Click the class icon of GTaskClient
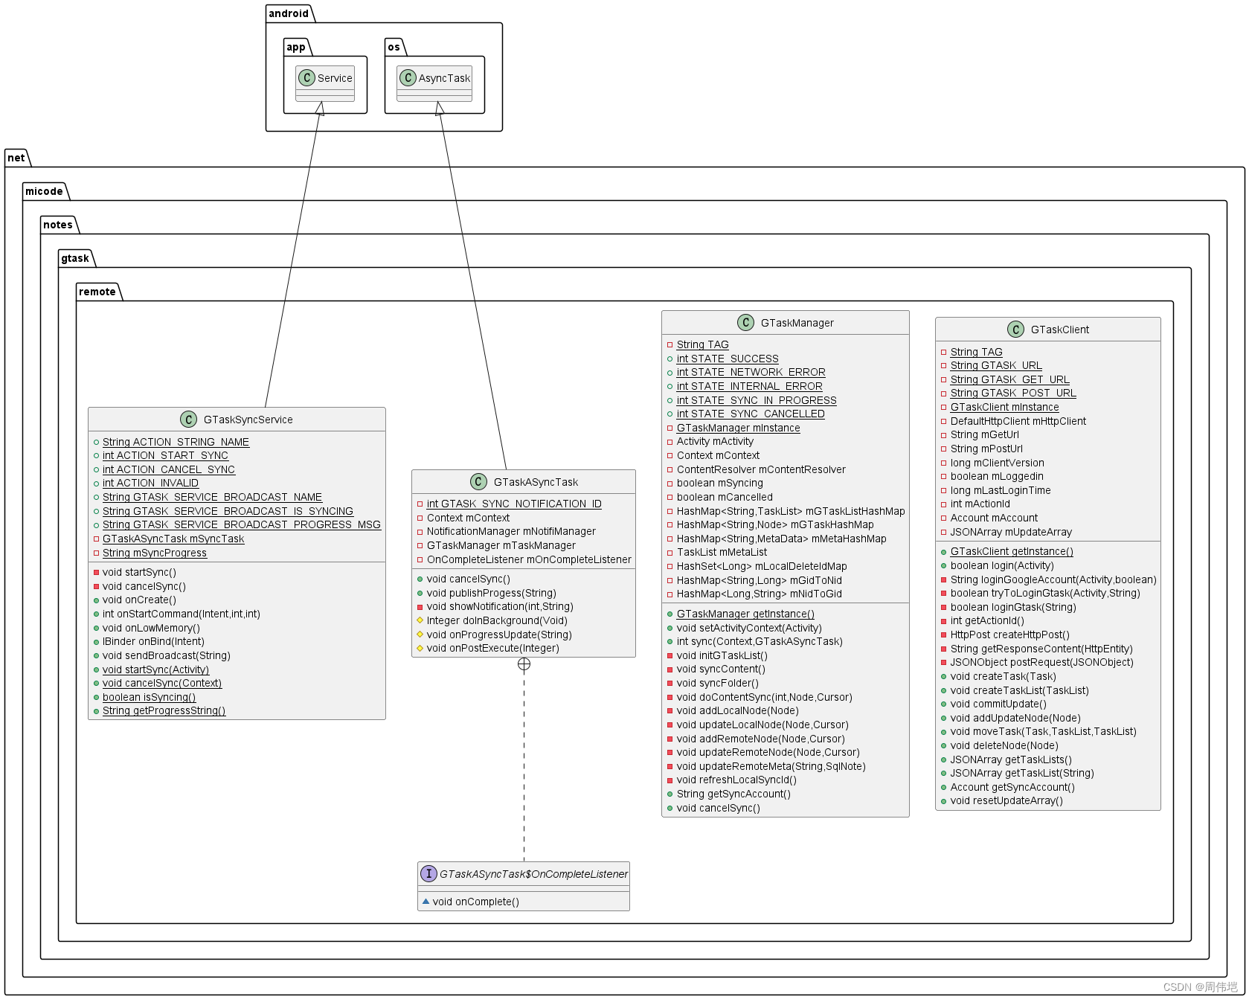 coord(1016,330)
